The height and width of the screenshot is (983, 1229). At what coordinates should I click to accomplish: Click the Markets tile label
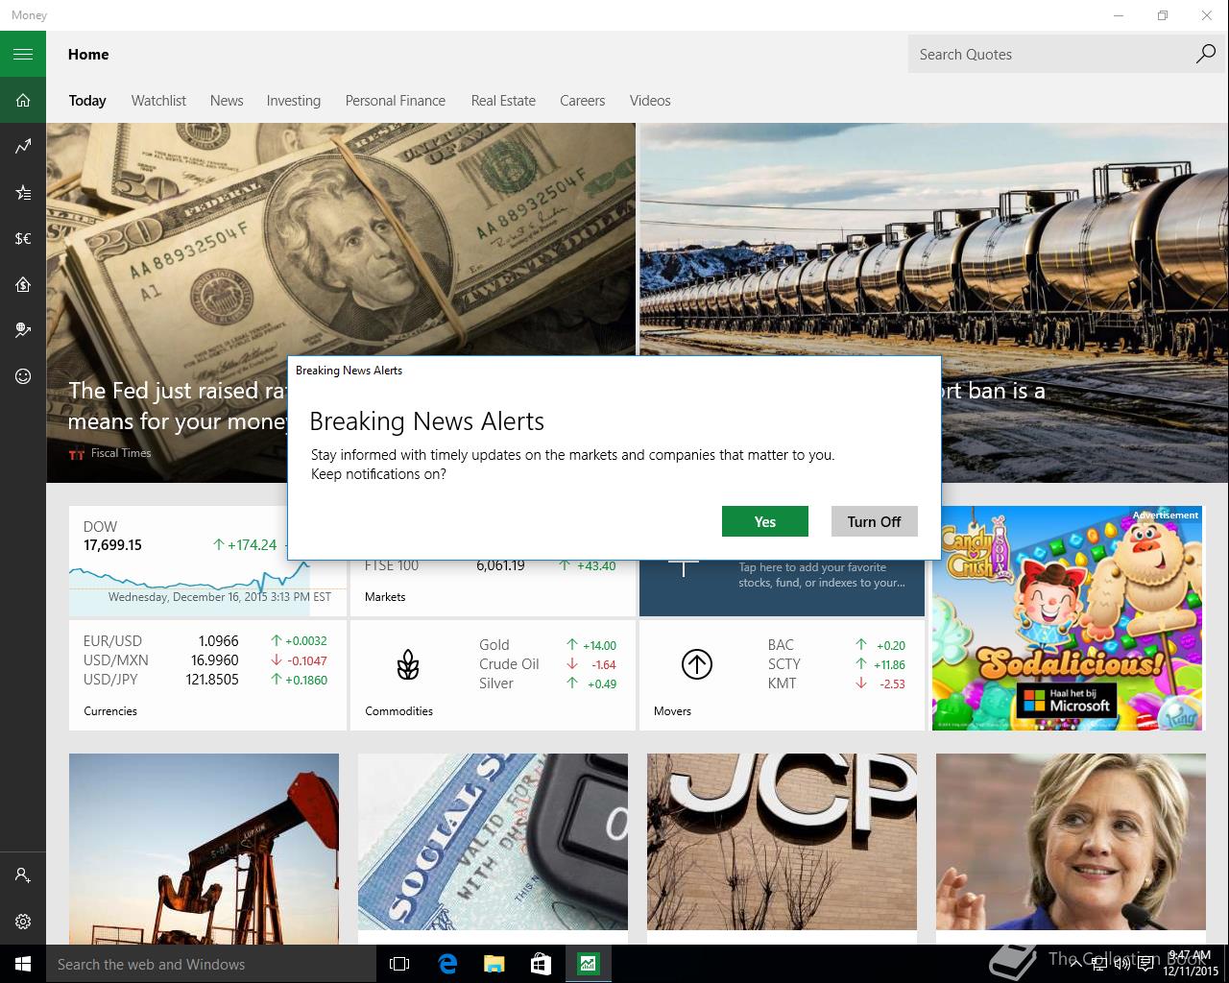(385, 597)
